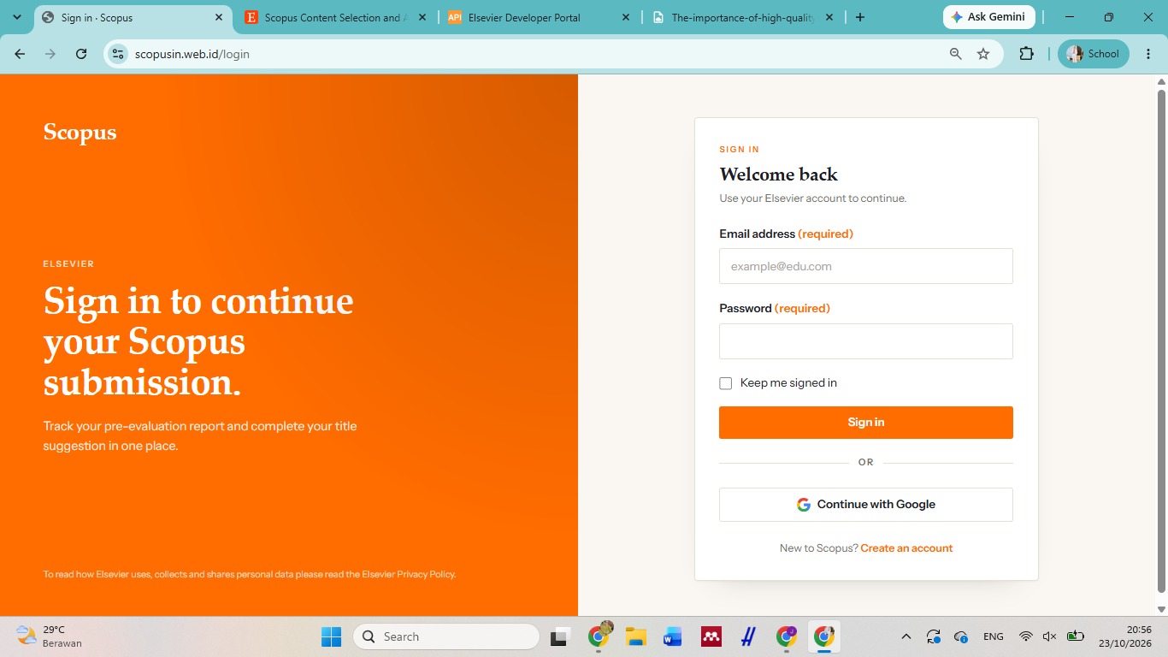The image size is (1168, 657).
Task: Open a new browser tab
Action: pos(860,17)
